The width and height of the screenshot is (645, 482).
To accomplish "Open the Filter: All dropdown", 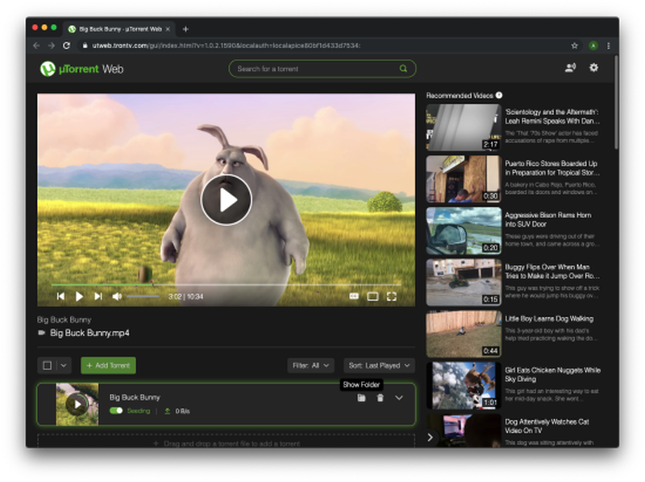I will point(310,365).
